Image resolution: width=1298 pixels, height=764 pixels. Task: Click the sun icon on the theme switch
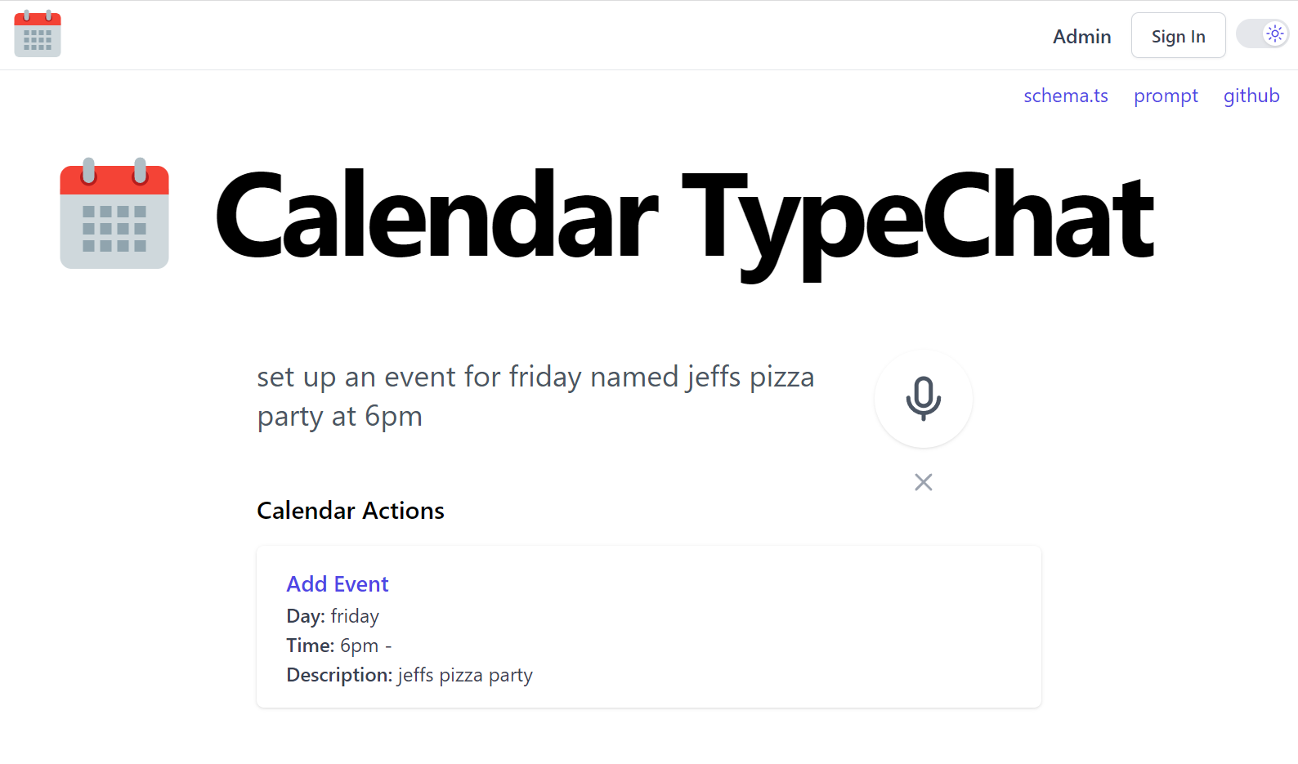[x=1274, y=34]
